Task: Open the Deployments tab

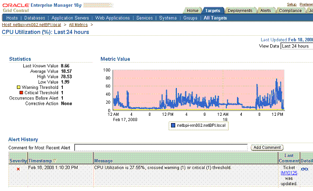Action: coord(240,11)
